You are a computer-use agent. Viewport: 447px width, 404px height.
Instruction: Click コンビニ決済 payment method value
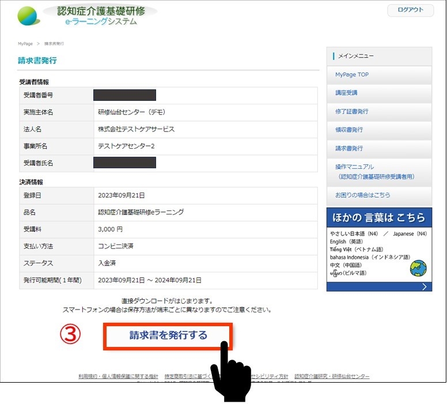pyautogui.click(x=116, y=246)
